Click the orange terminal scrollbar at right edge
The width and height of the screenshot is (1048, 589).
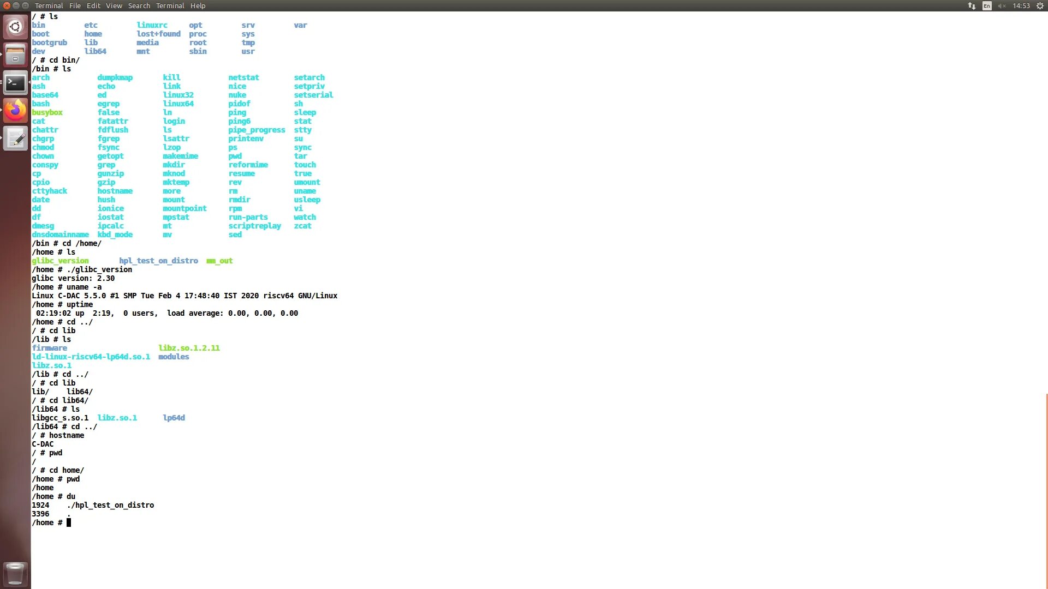tap(1046, 491)
